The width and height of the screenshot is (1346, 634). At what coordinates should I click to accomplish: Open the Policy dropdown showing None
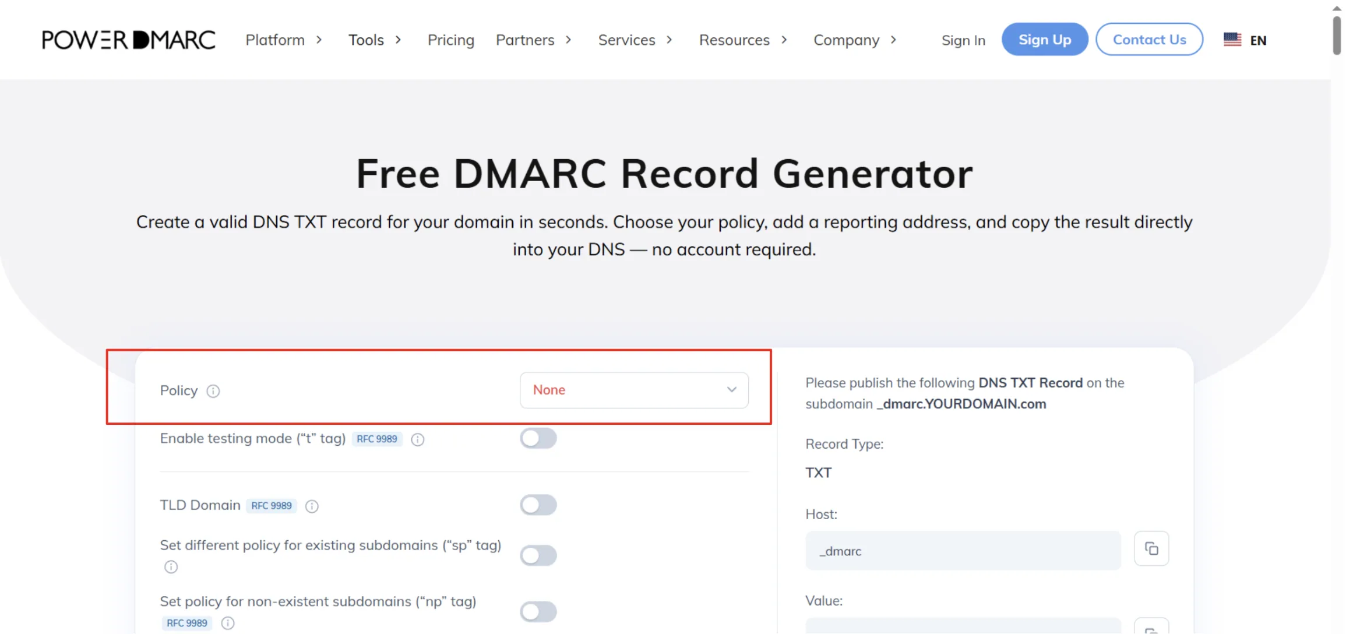coord(634,390)
